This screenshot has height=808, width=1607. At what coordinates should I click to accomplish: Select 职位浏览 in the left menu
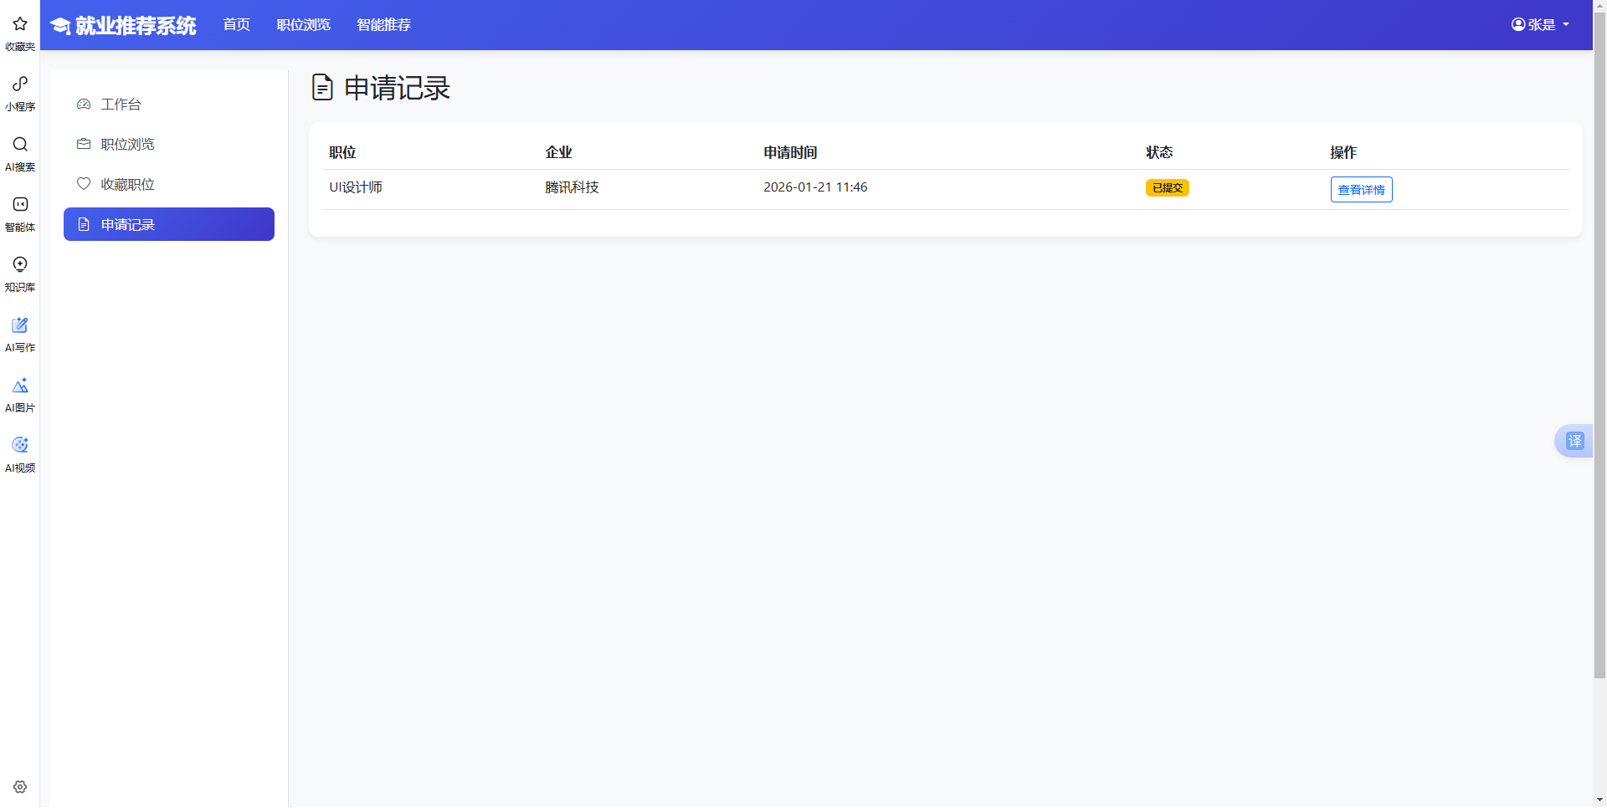point(169,144)
